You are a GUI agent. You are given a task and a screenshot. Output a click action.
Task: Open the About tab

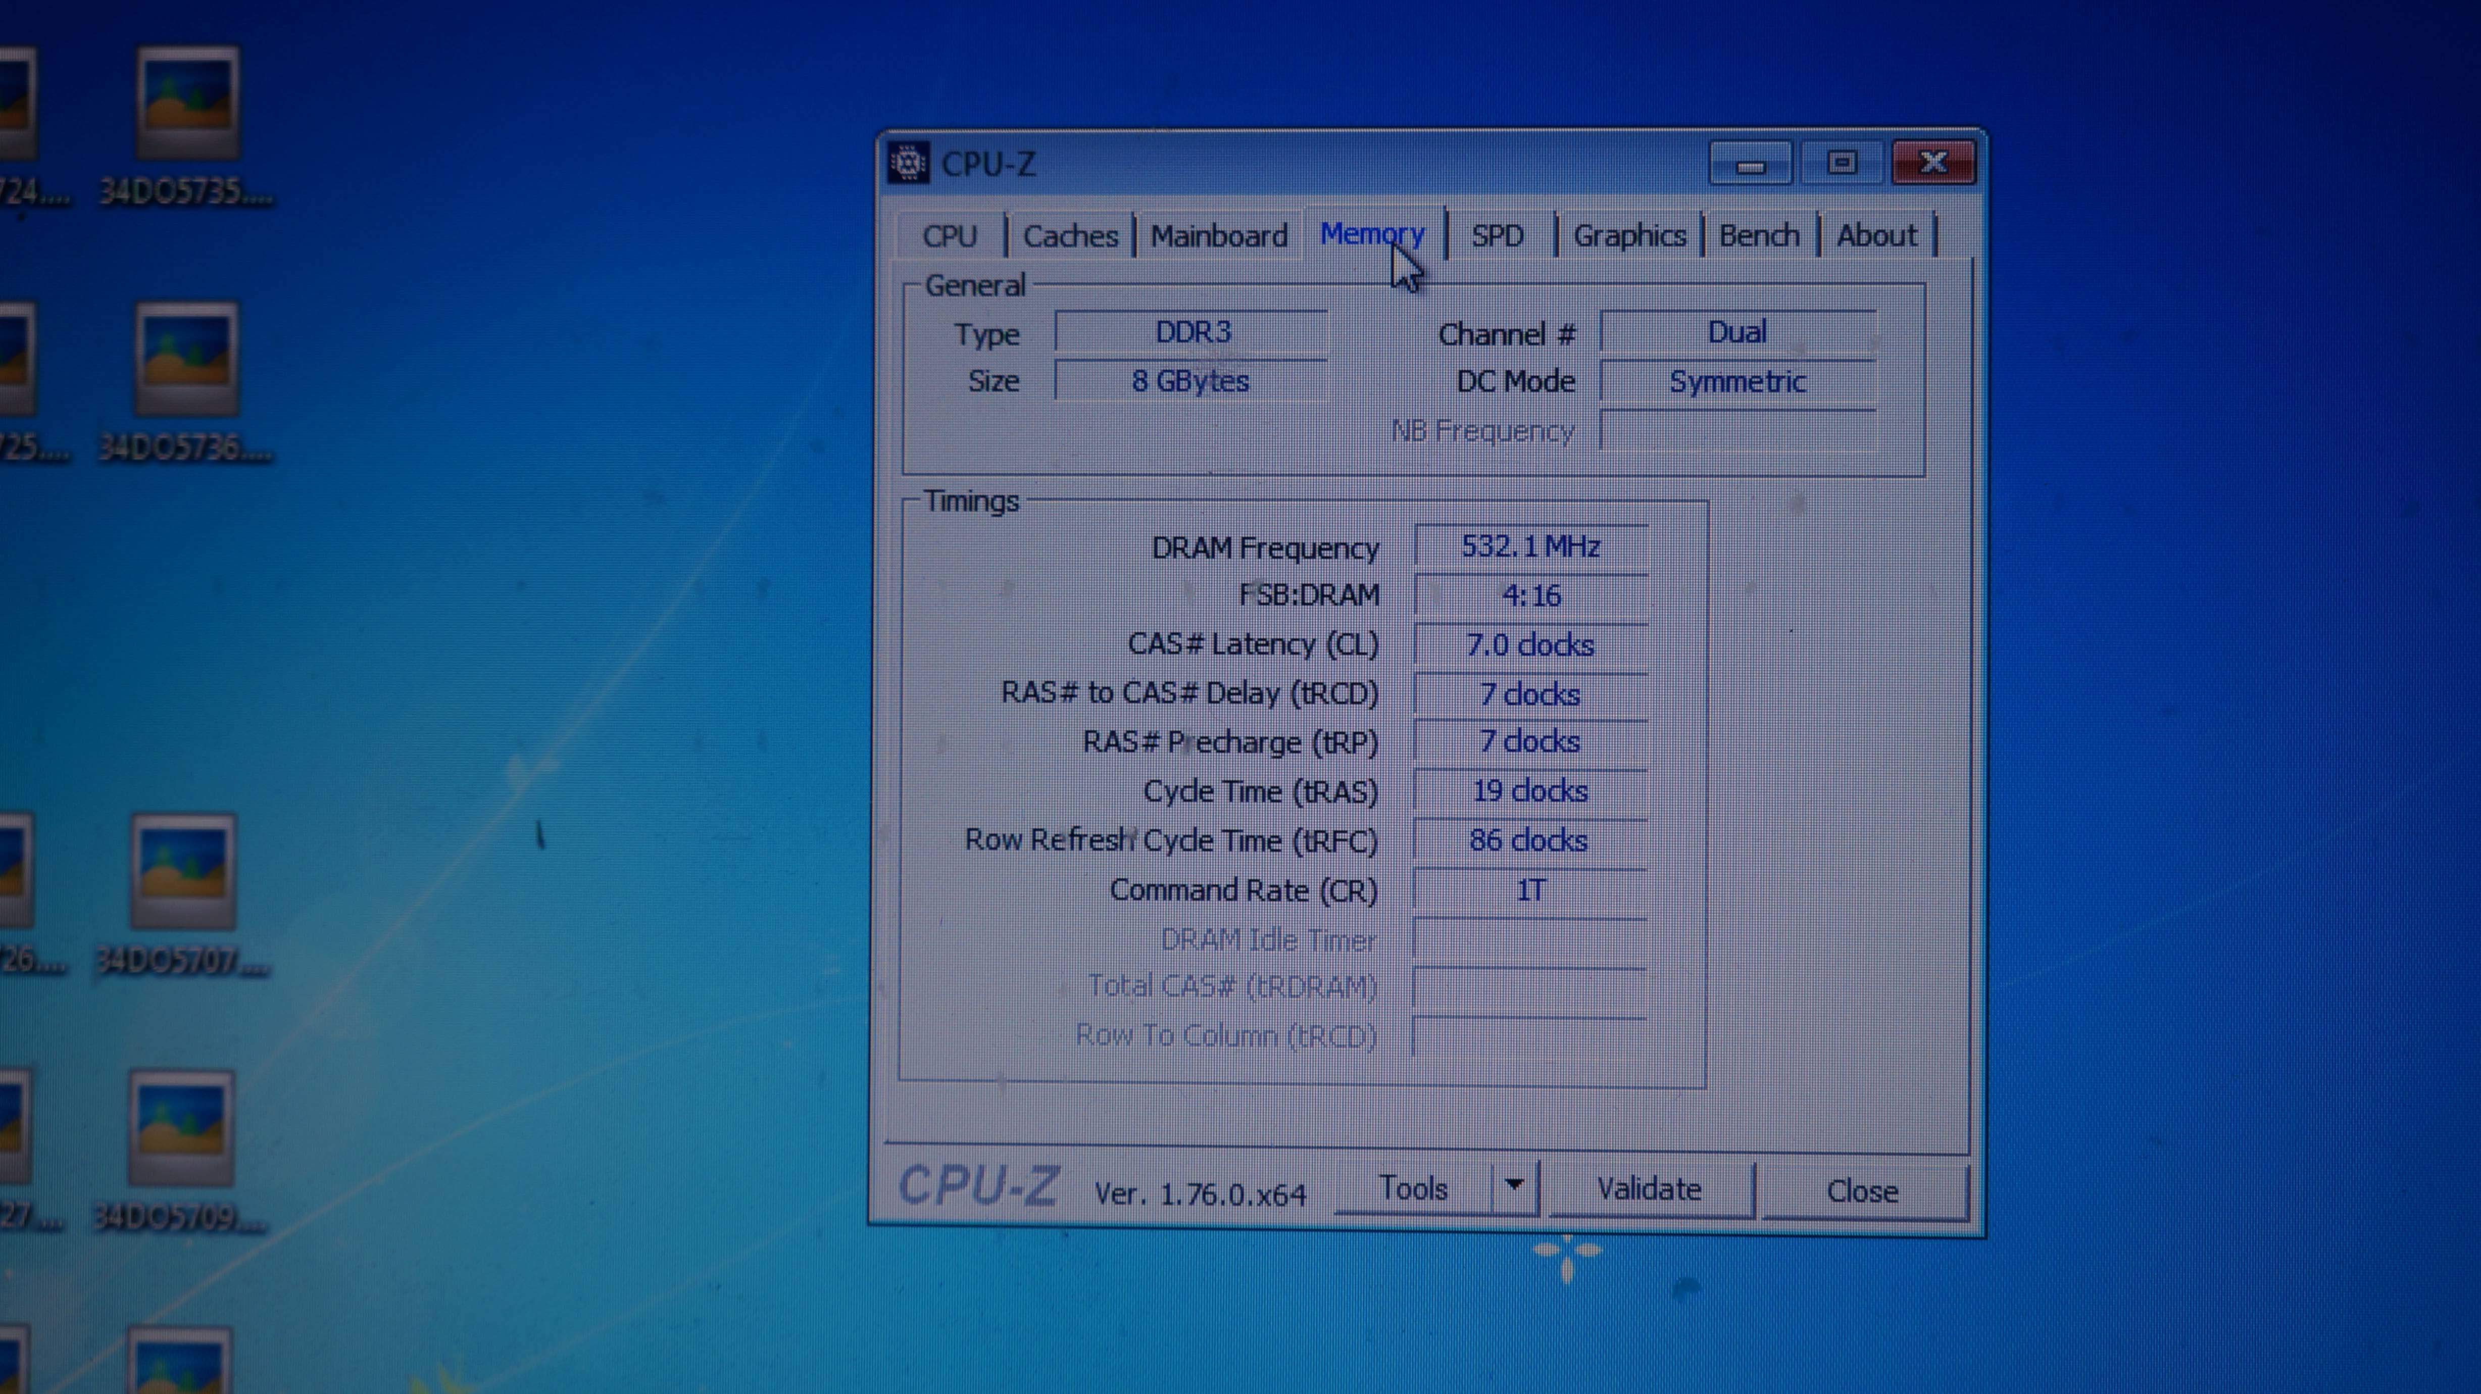click(1876, 236)
